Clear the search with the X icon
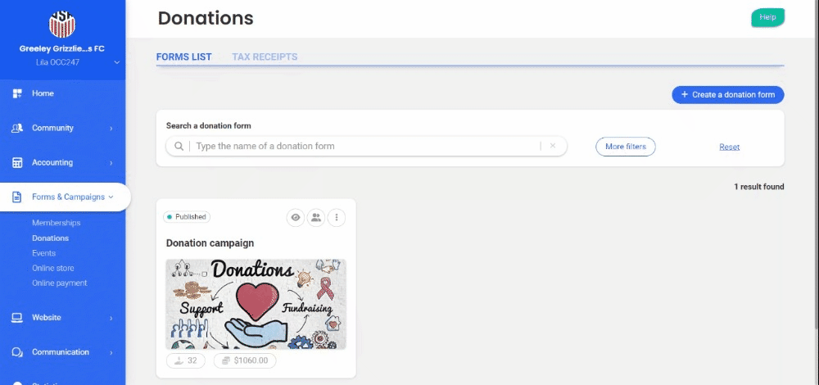The width and height of the screenshot is (819, 385). coord(553,146)
